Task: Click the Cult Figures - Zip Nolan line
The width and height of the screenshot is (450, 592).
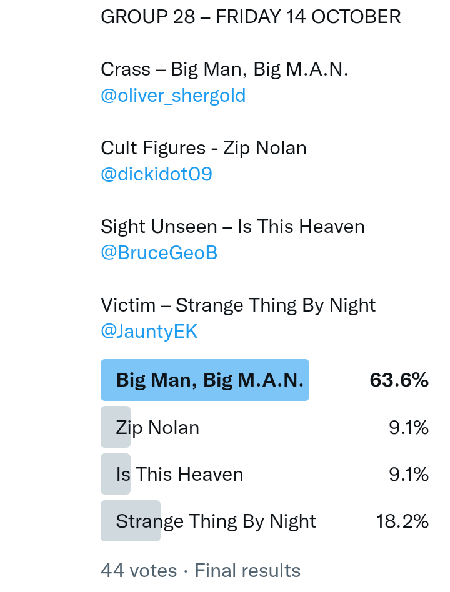Action: click(x=204, y=148)
